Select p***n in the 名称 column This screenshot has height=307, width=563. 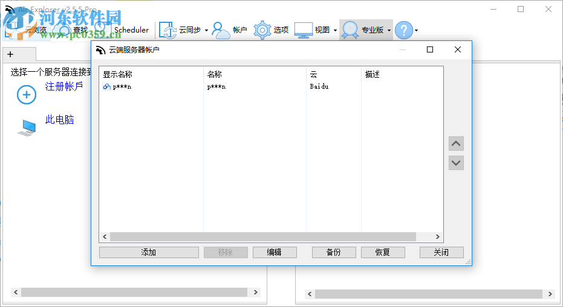tap(216, 87)
